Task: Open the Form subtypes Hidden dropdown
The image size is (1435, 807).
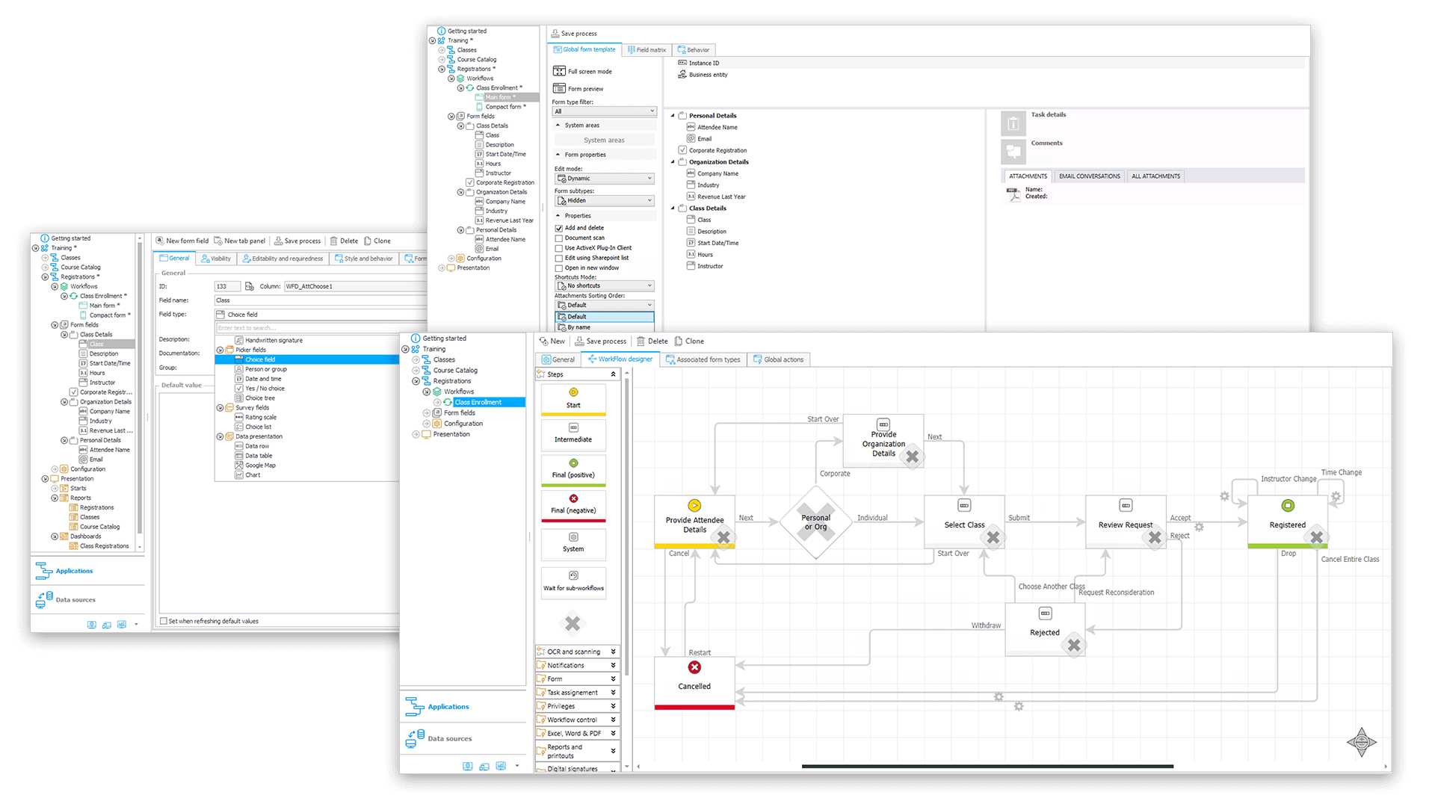Action: coord(605,200)
